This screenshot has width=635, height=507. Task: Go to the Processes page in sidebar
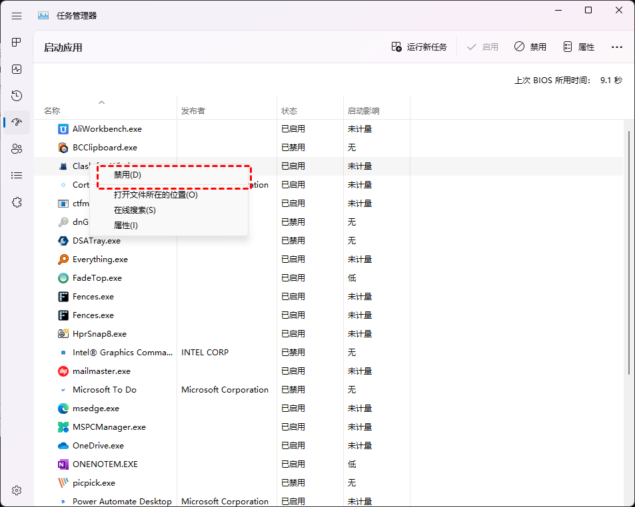[17, 42]
